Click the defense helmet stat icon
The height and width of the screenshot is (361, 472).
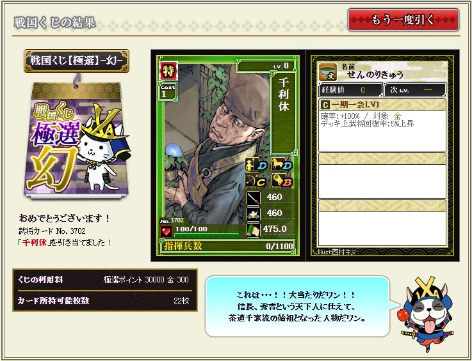tap(253, 215)
